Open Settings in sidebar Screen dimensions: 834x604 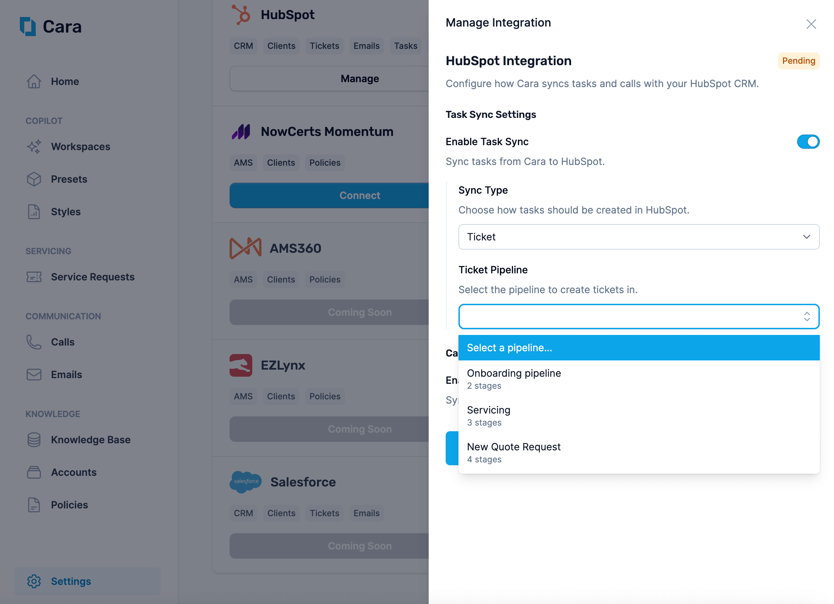(x=88, y=581)
